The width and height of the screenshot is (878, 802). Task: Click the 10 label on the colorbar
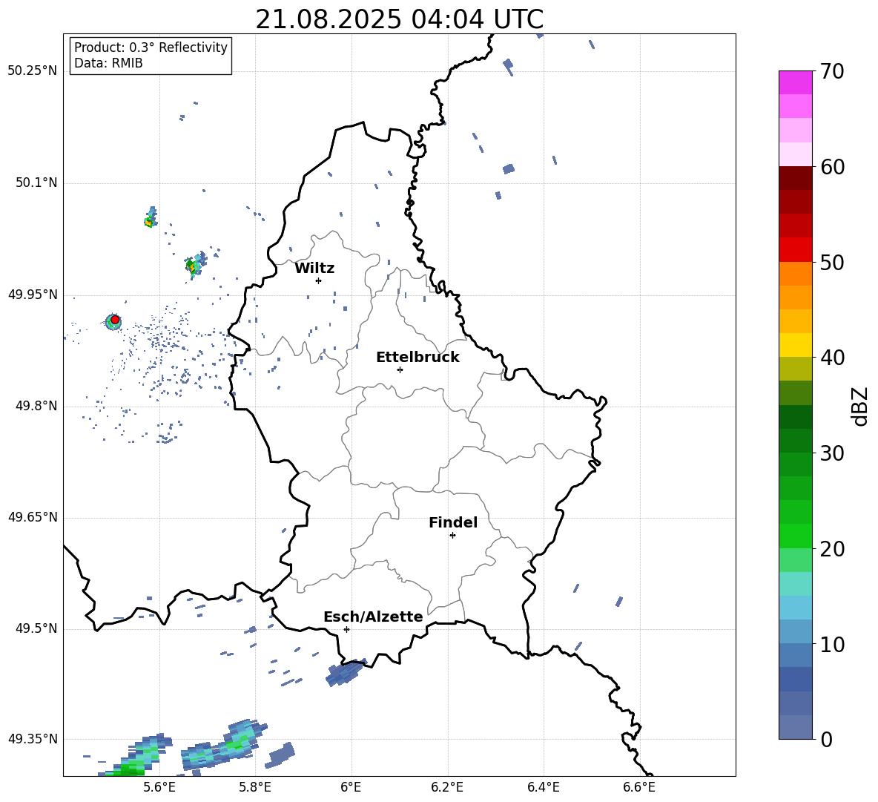coord(832,644)
